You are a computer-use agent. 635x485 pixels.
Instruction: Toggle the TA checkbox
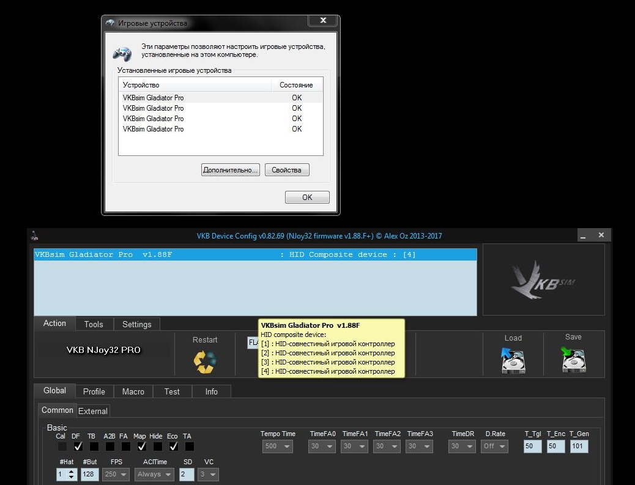click(x=189, y=446)
